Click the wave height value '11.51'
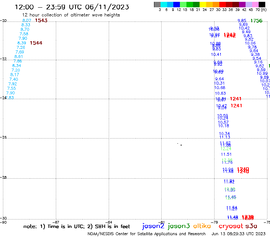 click(226, 154)
